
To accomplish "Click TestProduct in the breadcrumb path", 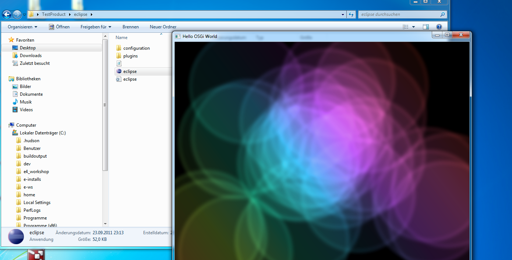I will tap(53, 14).
